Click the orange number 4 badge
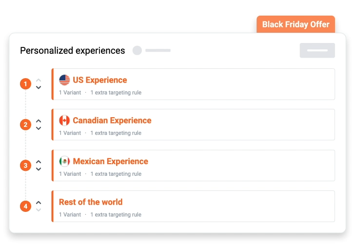Image resolution: width=355 pixels, height=249 pixels. 25,206
